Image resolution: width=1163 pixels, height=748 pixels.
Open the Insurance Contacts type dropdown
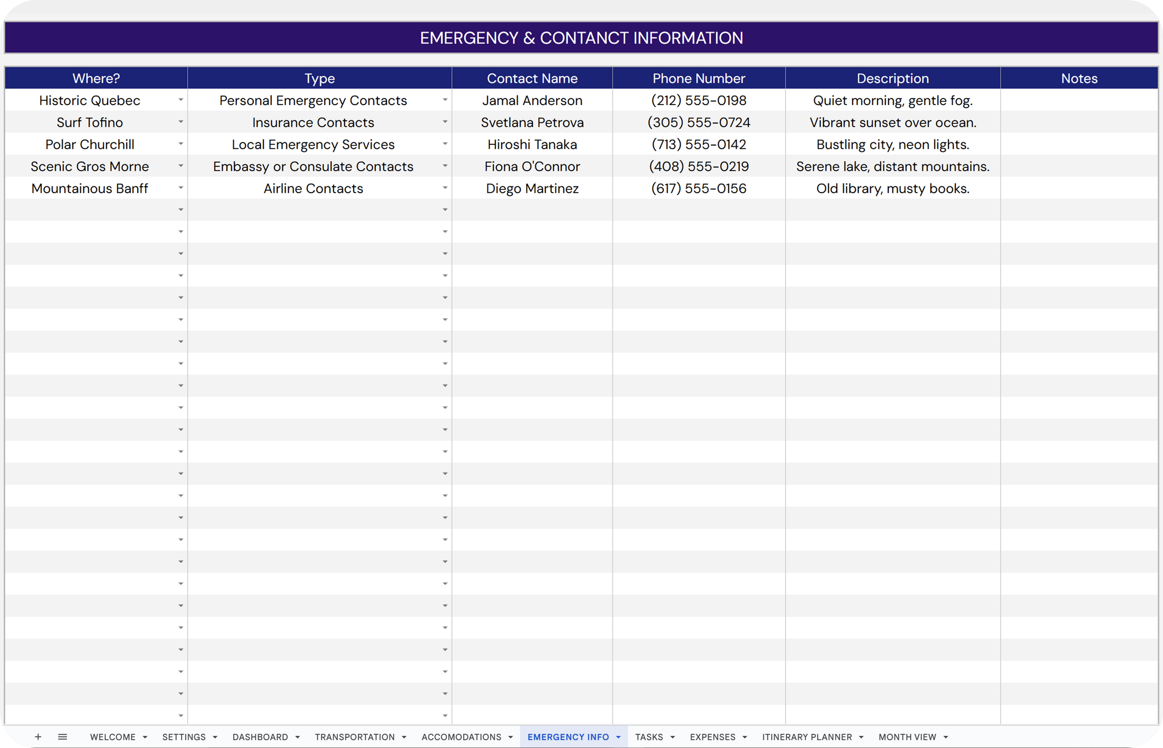(445, 122)
